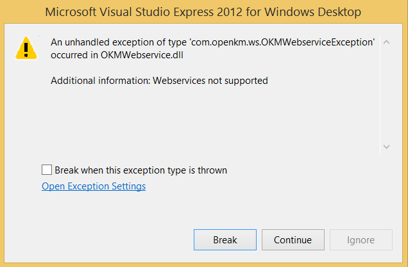Click the scroll up arrow in message box
408x267 pixels.
pos(386,42)
